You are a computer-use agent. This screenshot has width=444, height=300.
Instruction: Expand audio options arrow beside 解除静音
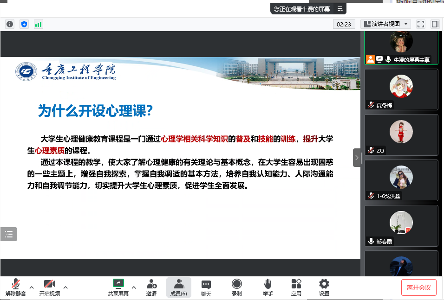(32, 287)
